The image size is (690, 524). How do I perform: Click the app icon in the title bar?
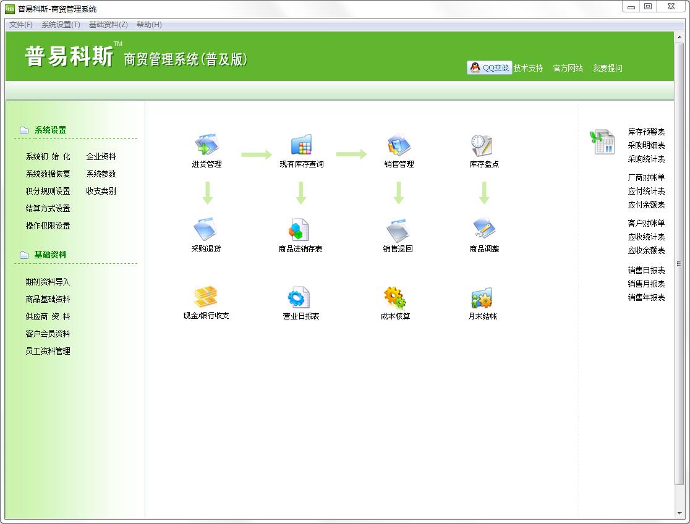[10, 9]
